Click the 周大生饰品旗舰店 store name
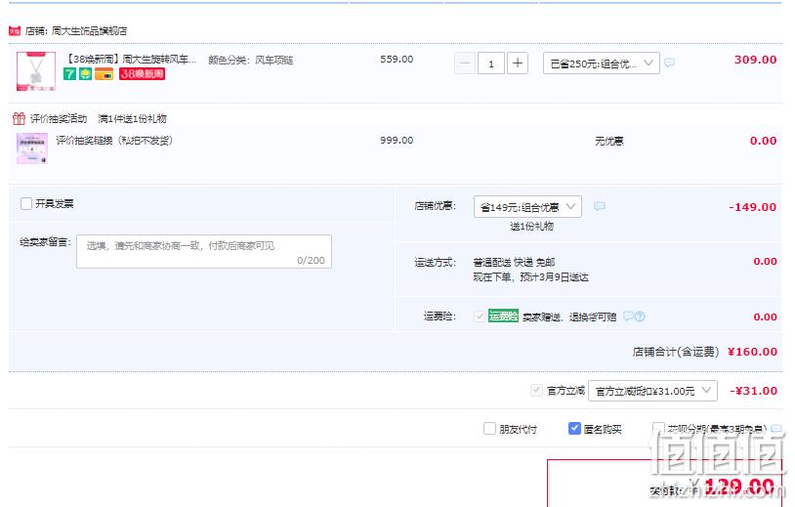The height and width of the screenshot is (507, 795). [89, 31]
